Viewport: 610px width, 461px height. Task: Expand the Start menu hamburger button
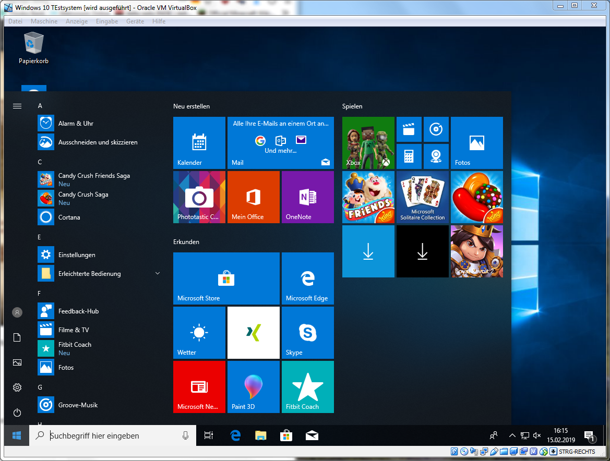pyautogui.click(x=17, y=106)
